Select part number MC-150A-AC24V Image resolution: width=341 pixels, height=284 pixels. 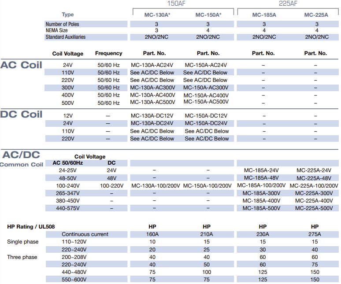pos(206,65)
